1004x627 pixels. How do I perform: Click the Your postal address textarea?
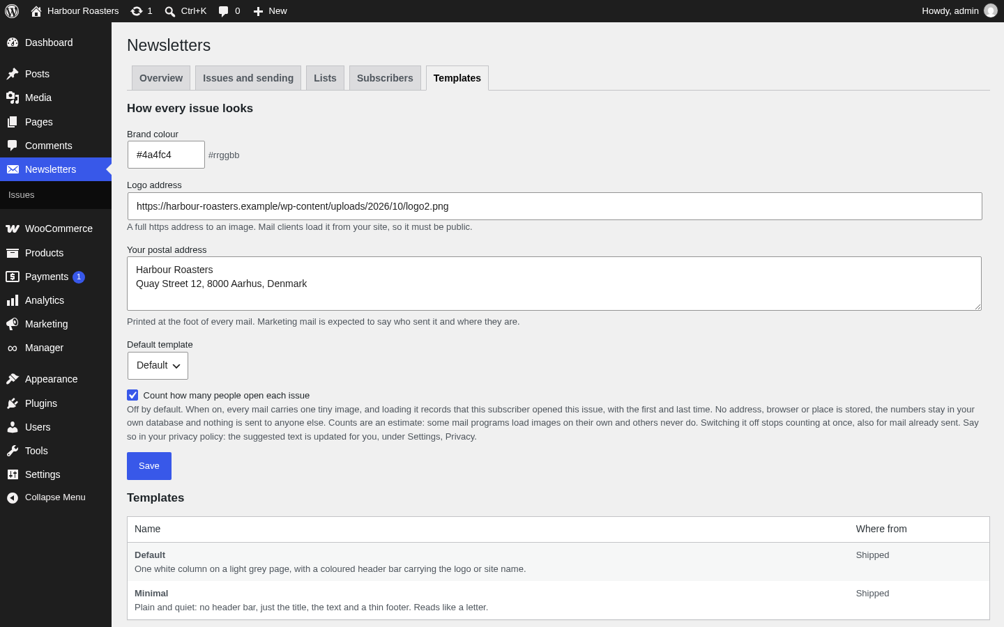[x=554, y=284]
